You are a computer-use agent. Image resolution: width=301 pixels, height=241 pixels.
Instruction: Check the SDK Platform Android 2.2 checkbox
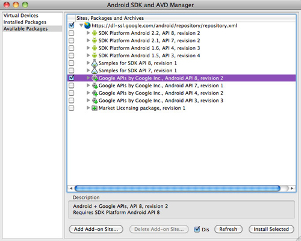[x=72, y=33]
